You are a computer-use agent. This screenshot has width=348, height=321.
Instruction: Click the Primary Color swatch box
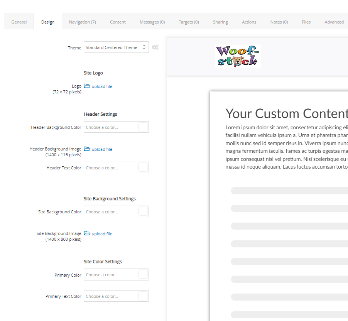[x=143, y=274]
